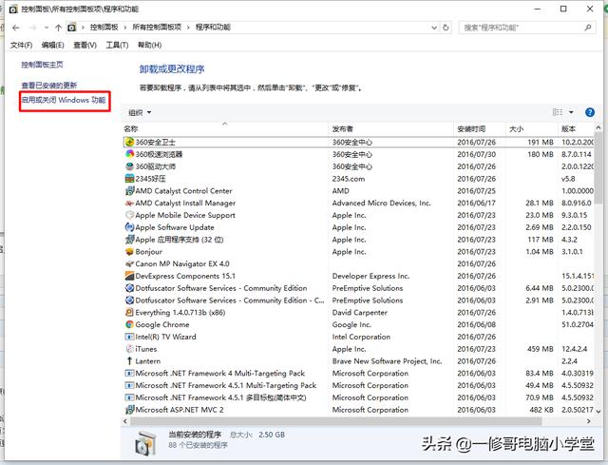Viewport: 608px width, 465px height.
Task: Click the vertical scrollbar down arrow
Action: tap(598, 411)
